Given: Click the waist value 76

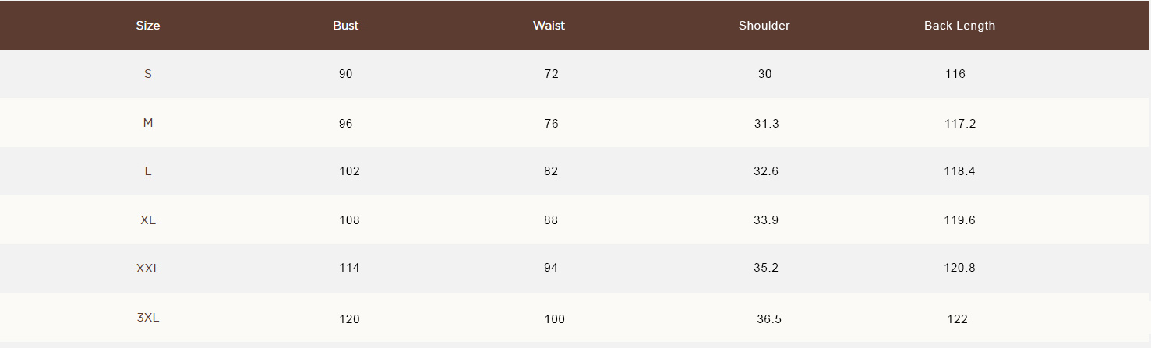Looking at the screenshot, I should point(552,124).
